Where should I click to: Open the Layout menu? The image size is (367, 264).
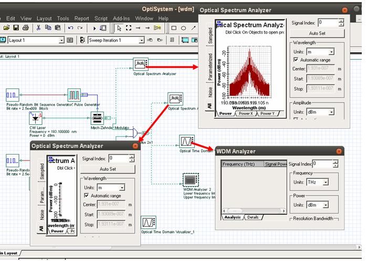click(44, 18)
